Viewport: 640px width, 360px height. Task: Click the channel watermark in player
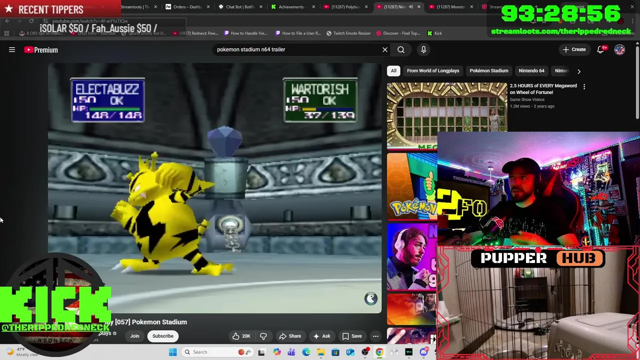coord(370,298)
